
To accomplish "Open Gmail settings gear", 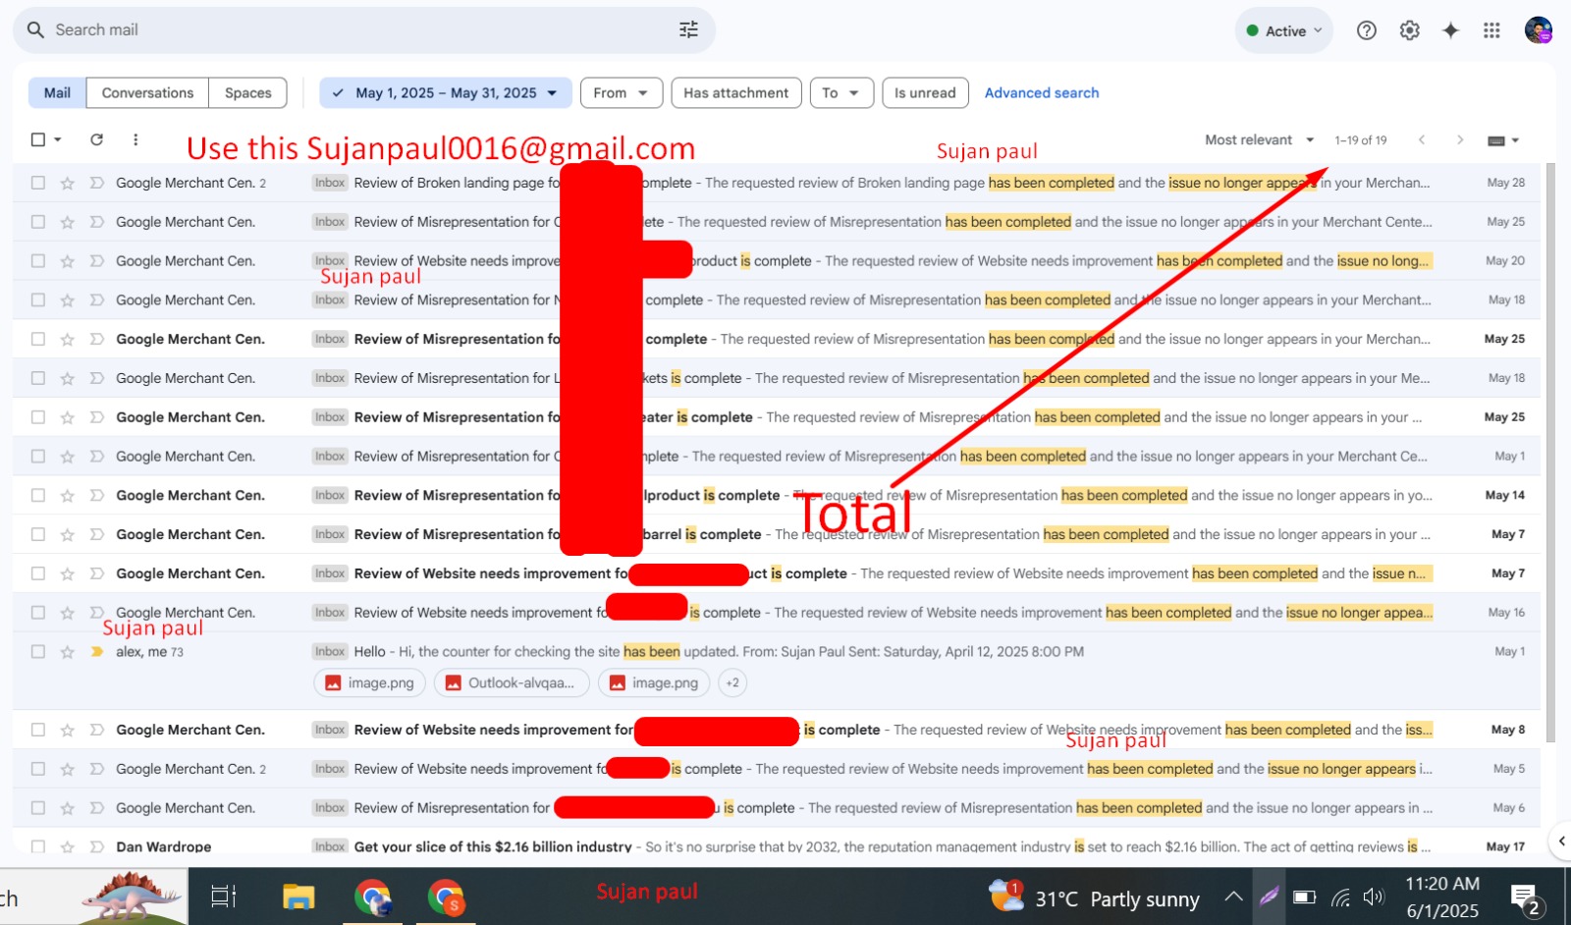I will point(1409,30).
